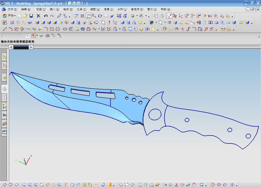Open the Roles sidebar tab

coord(4,124)
